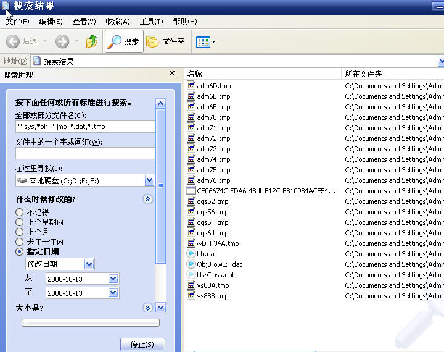Click the search pane scroll up arrow
Image resolution: width=444 pixels, height=352 pixels.
160,104
